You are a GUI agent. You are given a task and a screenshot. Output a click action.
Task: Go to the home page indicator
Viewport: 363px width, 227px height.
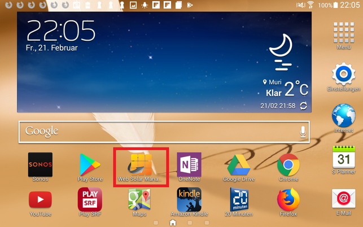pyautogui.click(x=173, y=222)
